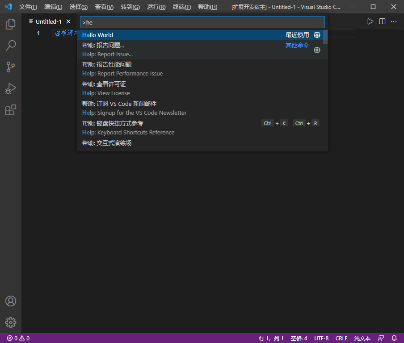Select the Untitled-1 editor tab
404x343 pixels.
pyautogui.click(x=49, y=21)
